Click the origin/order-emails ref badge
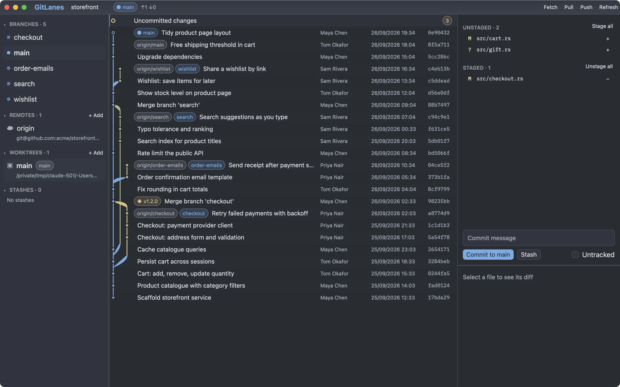 click(160, 165)
